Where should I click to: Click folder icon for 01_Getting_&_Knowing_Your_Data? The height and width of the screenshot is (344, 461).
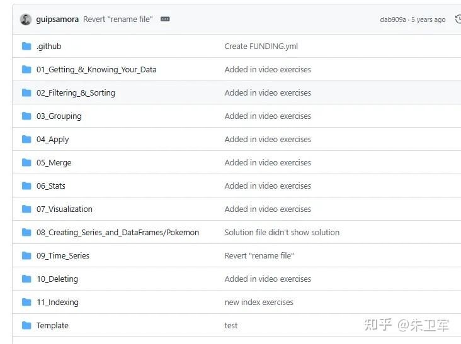(x=26, y=69)
